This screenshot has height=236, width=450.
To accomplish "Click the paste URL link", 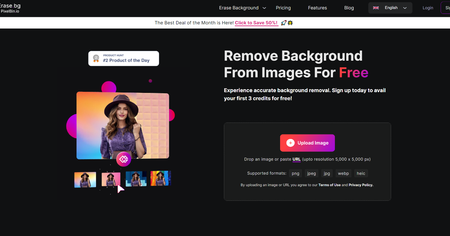I will click(296, 159).
